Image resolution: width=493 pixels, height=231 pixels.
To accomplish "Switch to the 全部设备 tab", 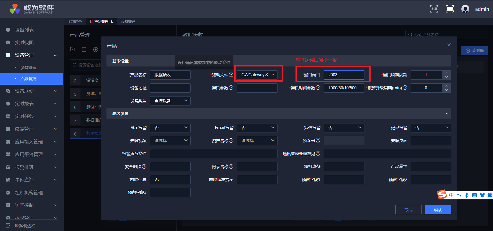I will tap(75, 22).
